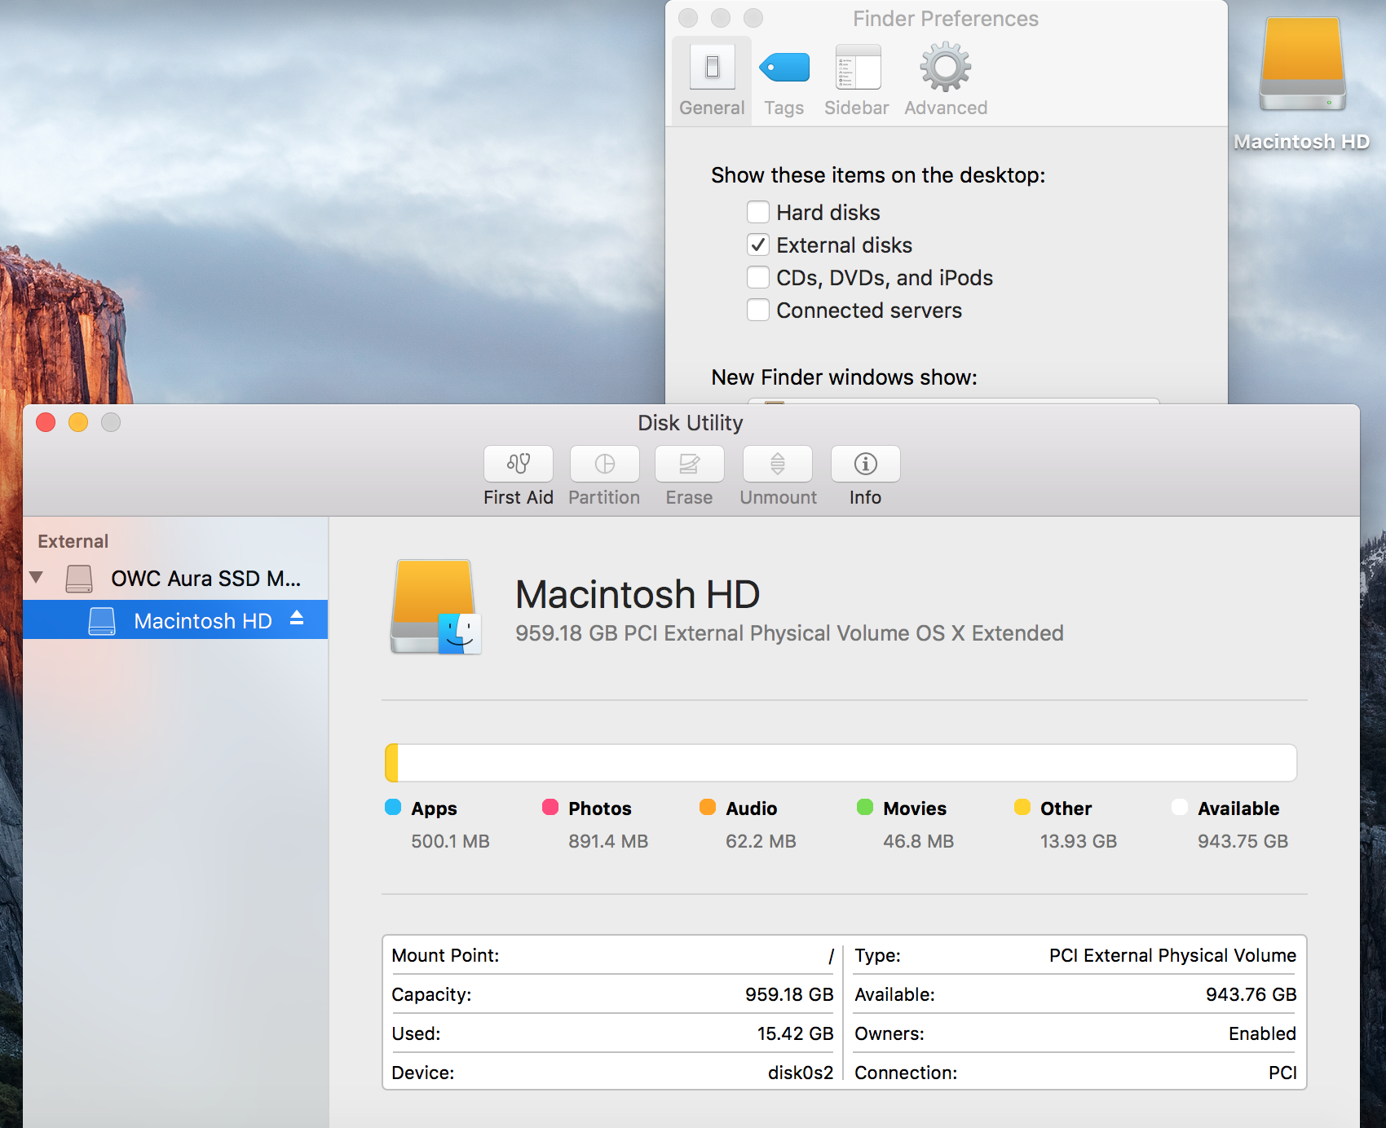Screen dimensions: 1386x1128
Task: Open the Advanced tab in Finder Preferences
Action: 946,80
